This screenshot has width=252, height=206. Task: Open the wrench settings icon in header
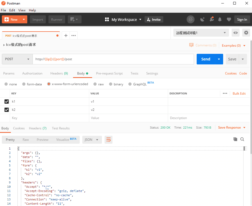[x=212, y=19]
